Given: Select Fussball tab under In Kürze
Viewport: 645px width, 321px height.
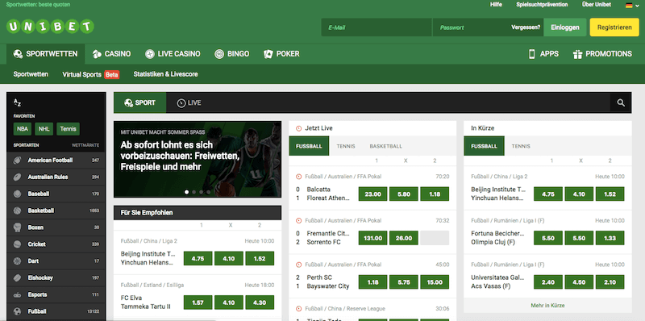Looking at the screenshot, I should tap(485, 146).
